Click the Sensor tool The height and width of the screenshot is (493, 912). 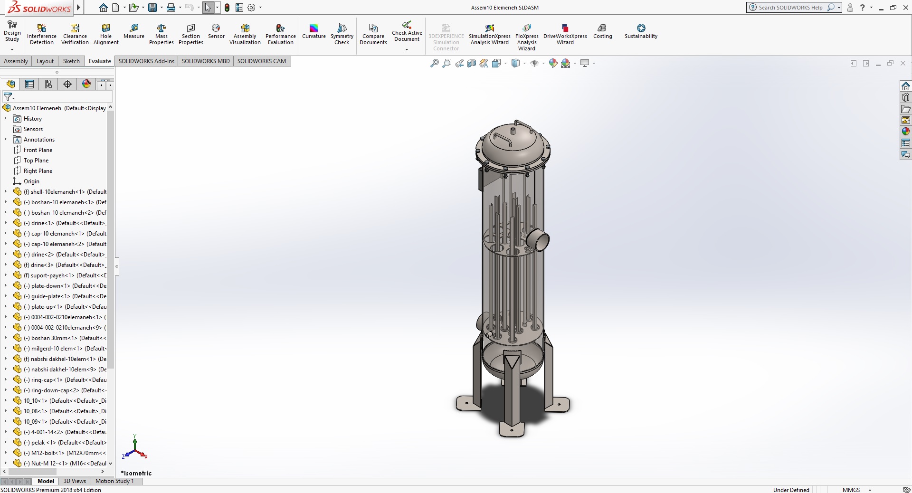pos(216,31)
